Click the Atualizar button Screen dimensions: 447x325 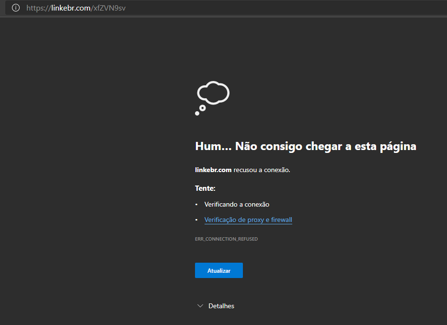(x=218, y=270)
